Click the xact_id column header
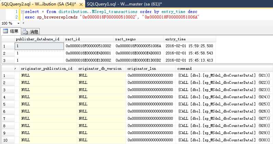This screenshot has height=144, width=273. [89, 39]
